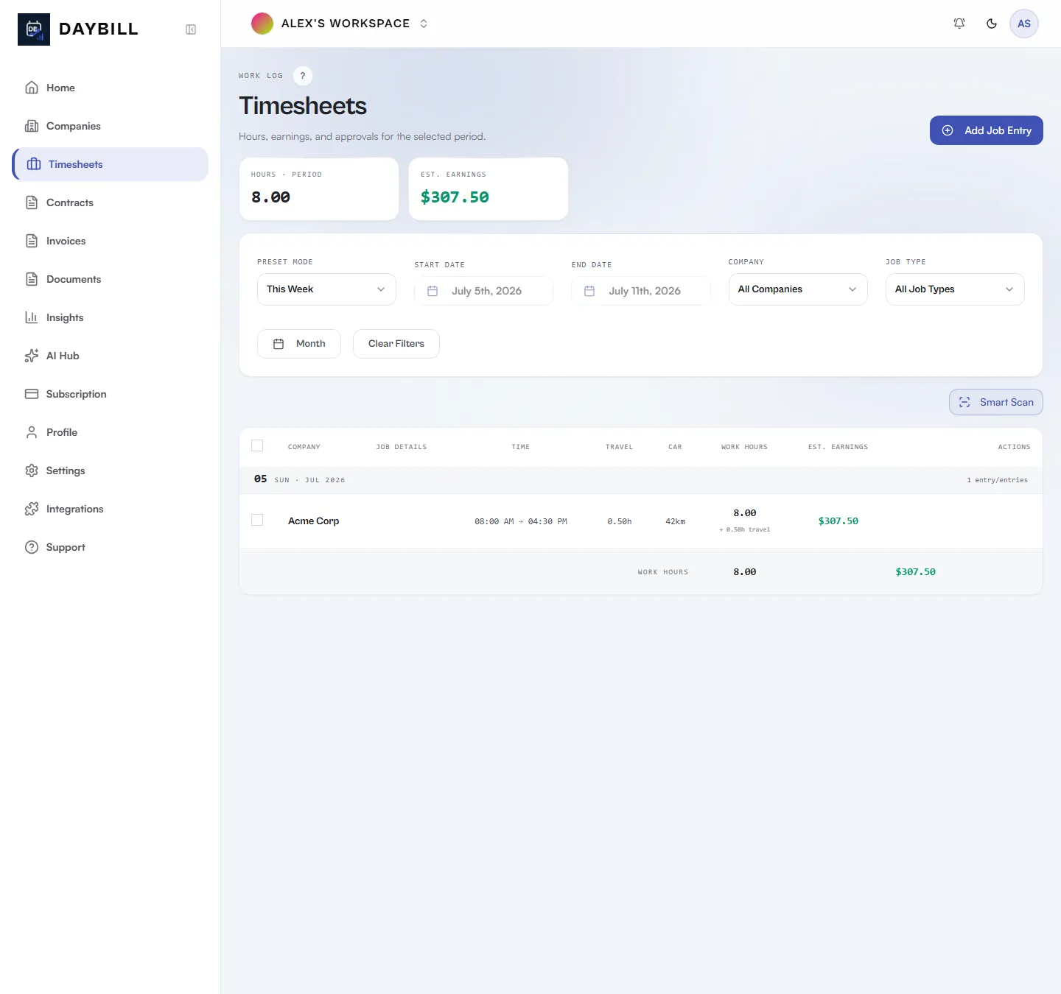
Task: Open the AS user avatar
Action: coord(1024,24)
